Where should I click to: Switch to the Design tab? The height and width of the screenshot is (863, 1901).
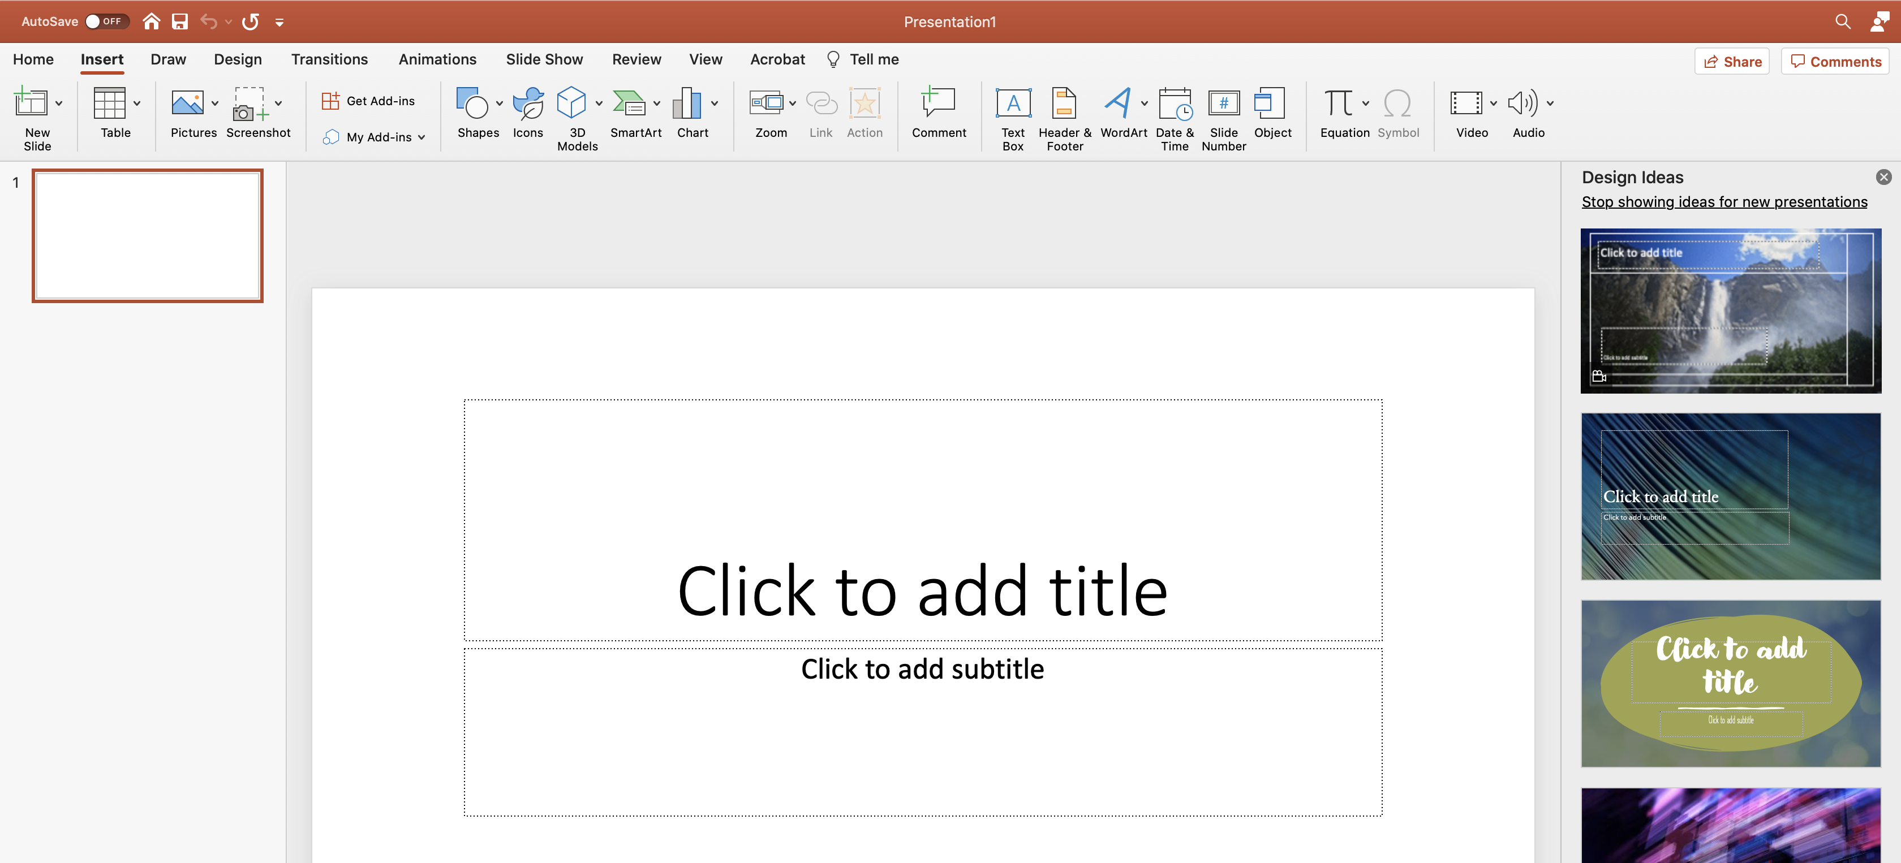[238, 60]
